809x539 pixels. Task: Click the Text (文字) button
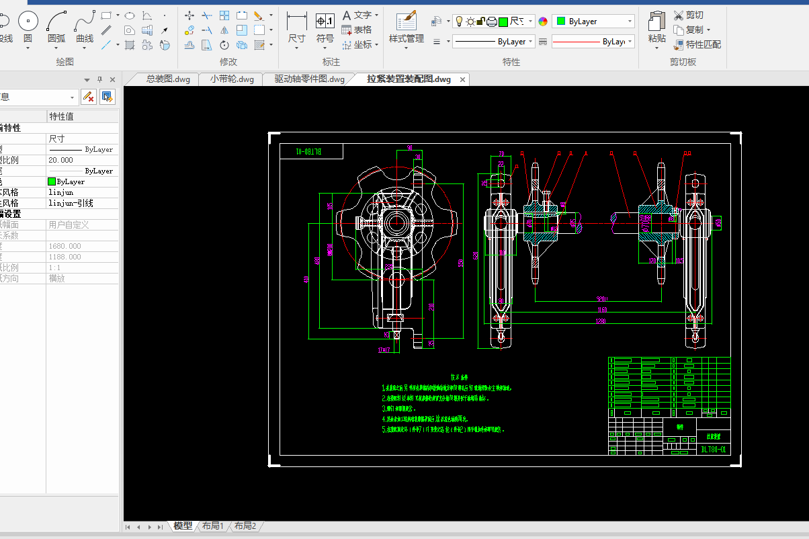(356, 15)
